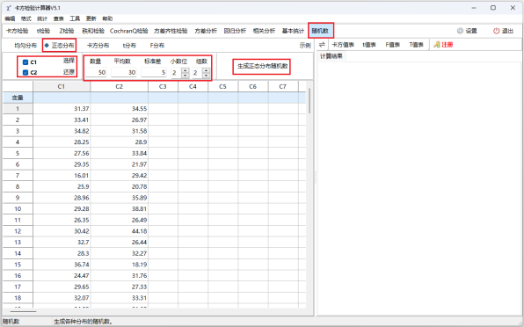This screenshot has width=524, height=327.
Task: Click the cell containing 44.18
Action: [120, 231]
